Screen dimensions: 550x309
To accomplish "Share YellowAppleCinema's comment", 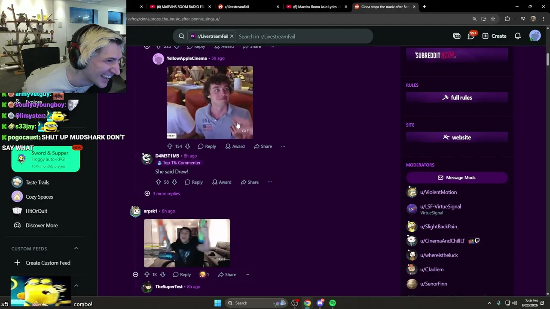I will (x=263, y=146).
